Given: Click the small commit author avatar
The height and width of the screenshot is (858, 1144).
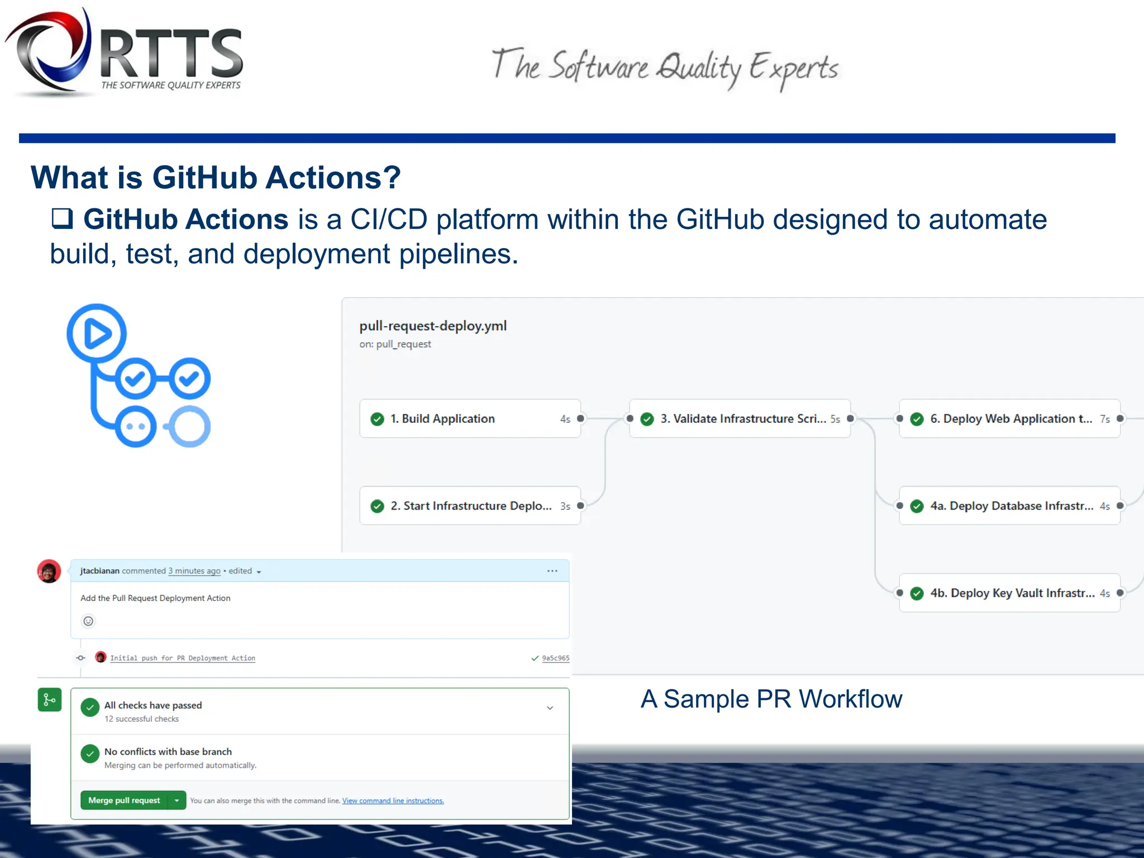Looking at the screenshot, I should click(x=101, y=657).
